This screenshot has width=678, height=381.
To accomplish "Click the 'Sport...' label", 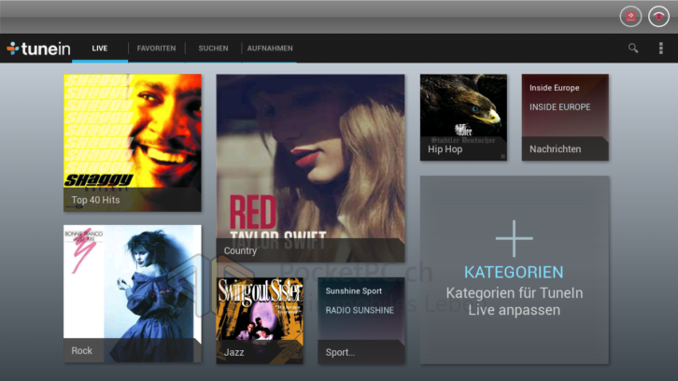I will tap(340, 352).
